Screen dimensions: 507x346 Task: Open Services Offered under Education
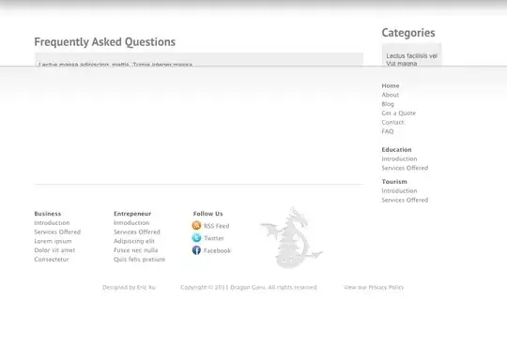point(405,168)
